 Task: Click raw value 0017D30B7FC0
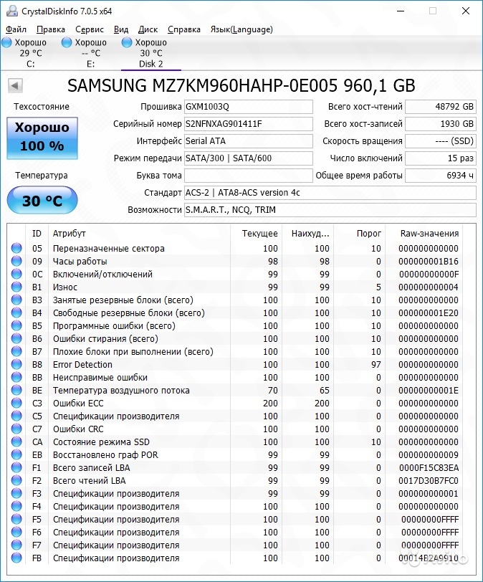[x=429, y=481]
